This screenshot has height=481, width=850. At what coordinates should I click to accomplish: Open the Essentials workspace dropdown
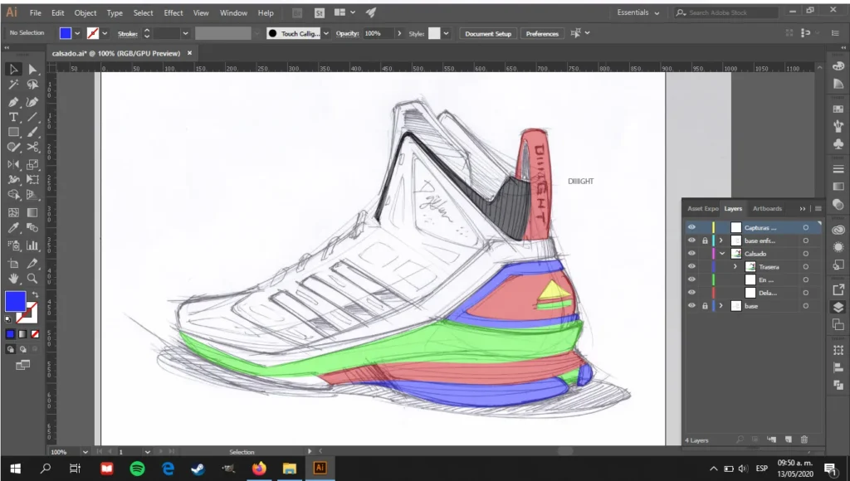click(x=638, y=13)
